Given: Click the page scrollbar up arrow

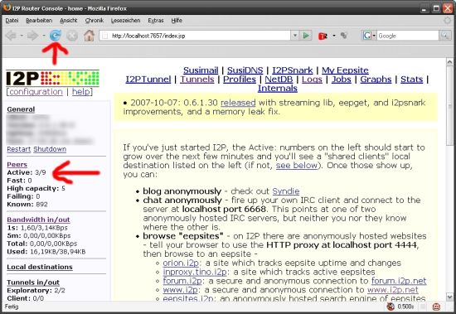Looking at the screenshot, I should click(449, 62).
